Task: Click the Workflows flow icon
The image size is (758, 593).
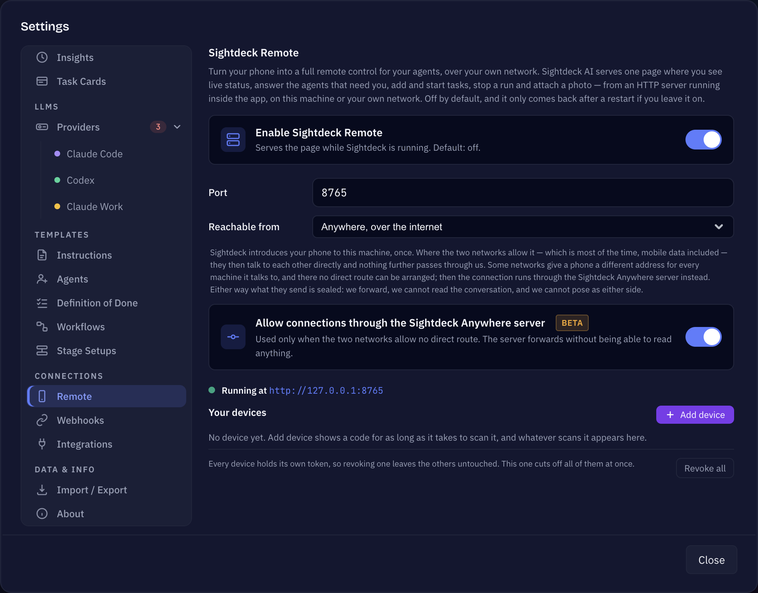Action: point(42,327)
